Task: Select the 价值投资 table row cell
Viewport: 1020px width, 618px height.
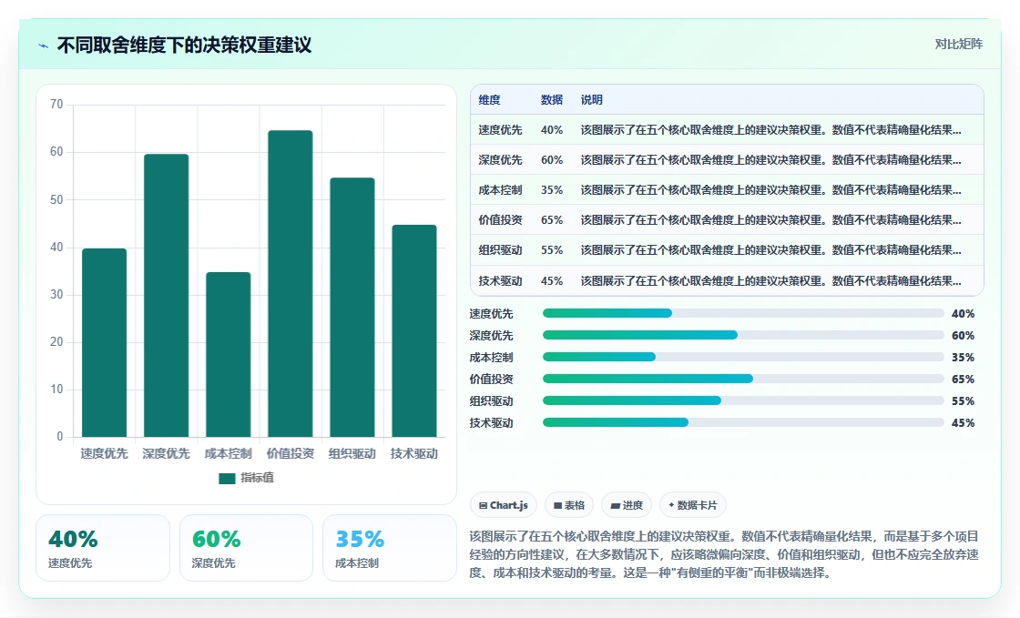Action: [500, 219]
